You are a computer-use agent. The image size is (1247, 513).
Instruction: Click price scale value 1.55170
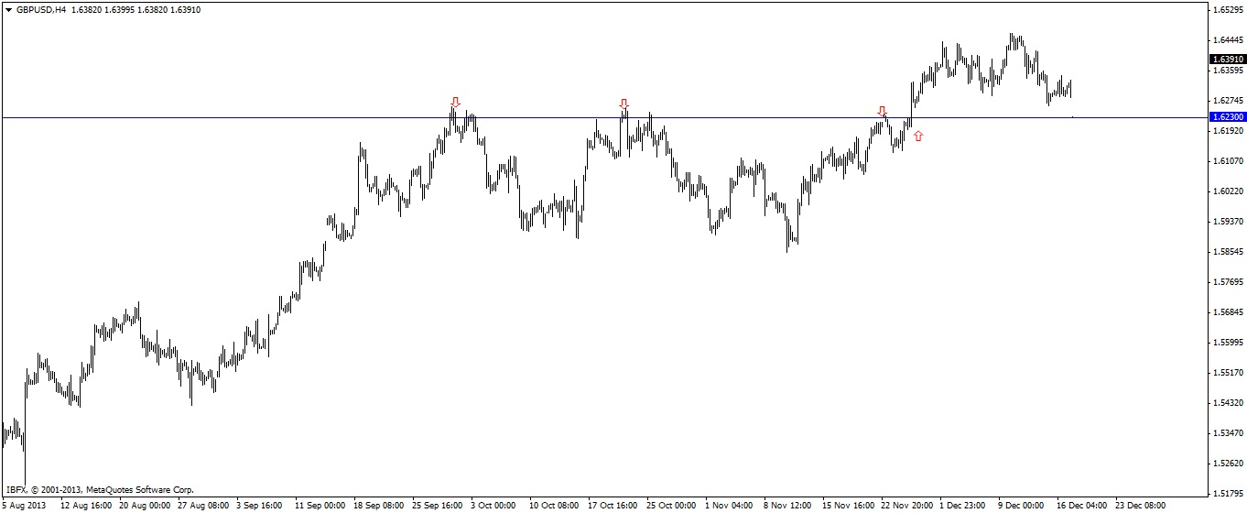[1228, 373]
